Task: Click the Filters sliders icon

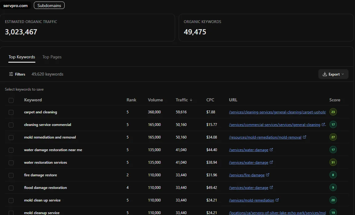Action: click(11, 74)
